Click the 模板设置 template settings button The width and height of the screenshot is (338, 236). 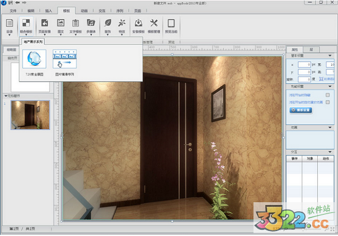300,110
